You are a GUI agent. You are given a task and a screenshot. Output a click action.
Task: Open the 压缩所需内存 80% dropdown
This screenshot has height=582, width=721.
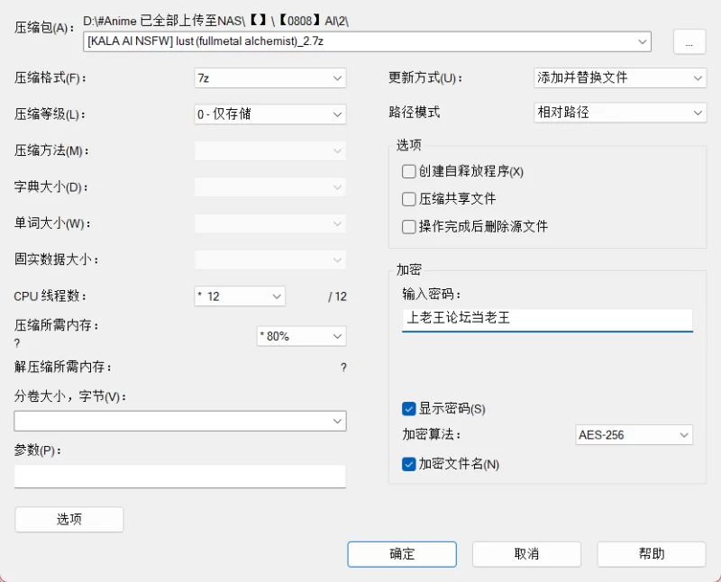click(301, 336)
